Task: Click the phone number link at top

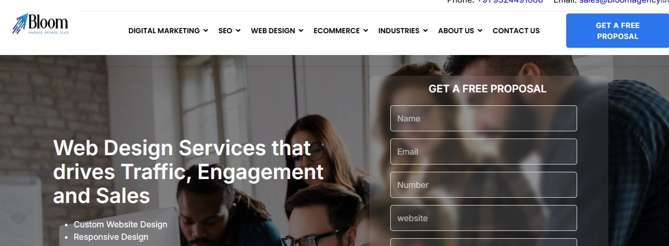Action: click(x=510, y=2)
